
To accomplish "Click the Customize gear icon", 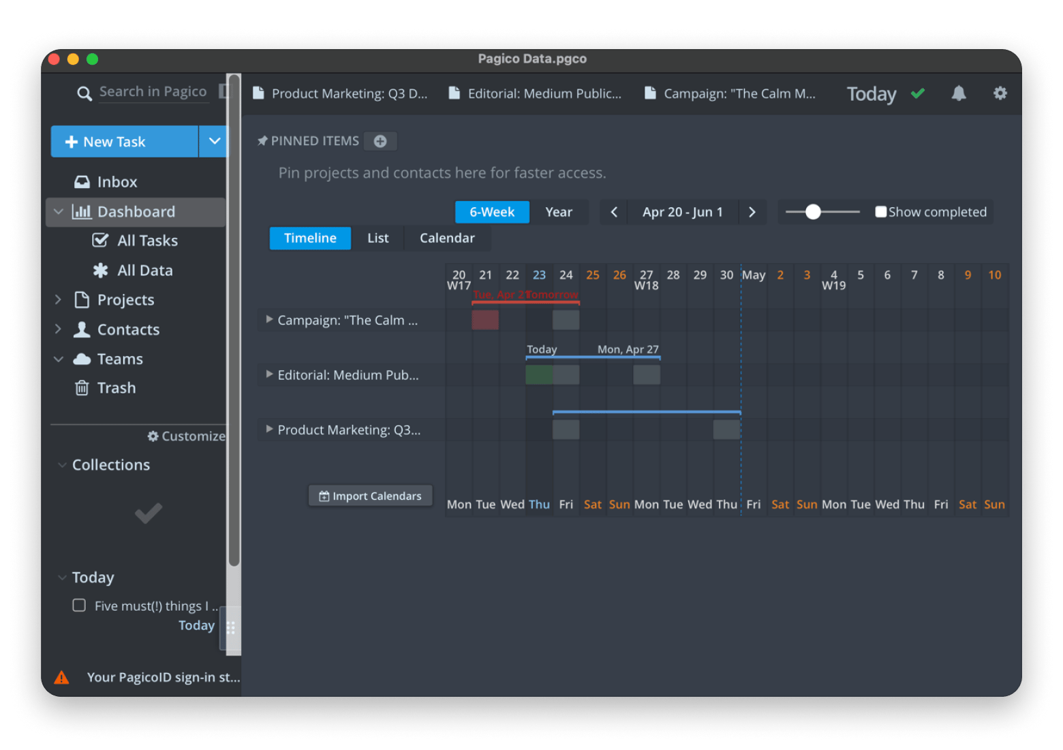I will click(153, 436).
